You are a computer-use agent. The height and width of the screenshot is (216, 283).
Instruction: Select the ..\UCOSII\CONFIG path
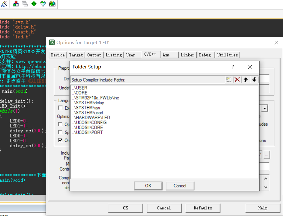coord(89,123)
